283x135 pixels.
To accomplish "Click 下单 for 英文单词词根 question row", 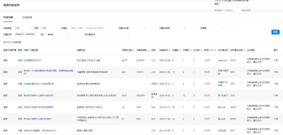I will (276, 72).
